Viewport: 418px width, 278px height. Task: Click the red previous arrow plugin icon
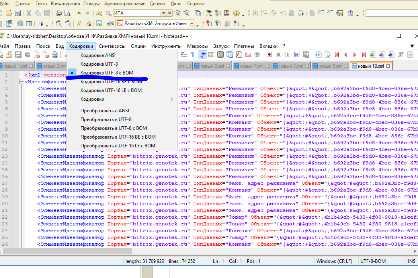tap(346, 55)
